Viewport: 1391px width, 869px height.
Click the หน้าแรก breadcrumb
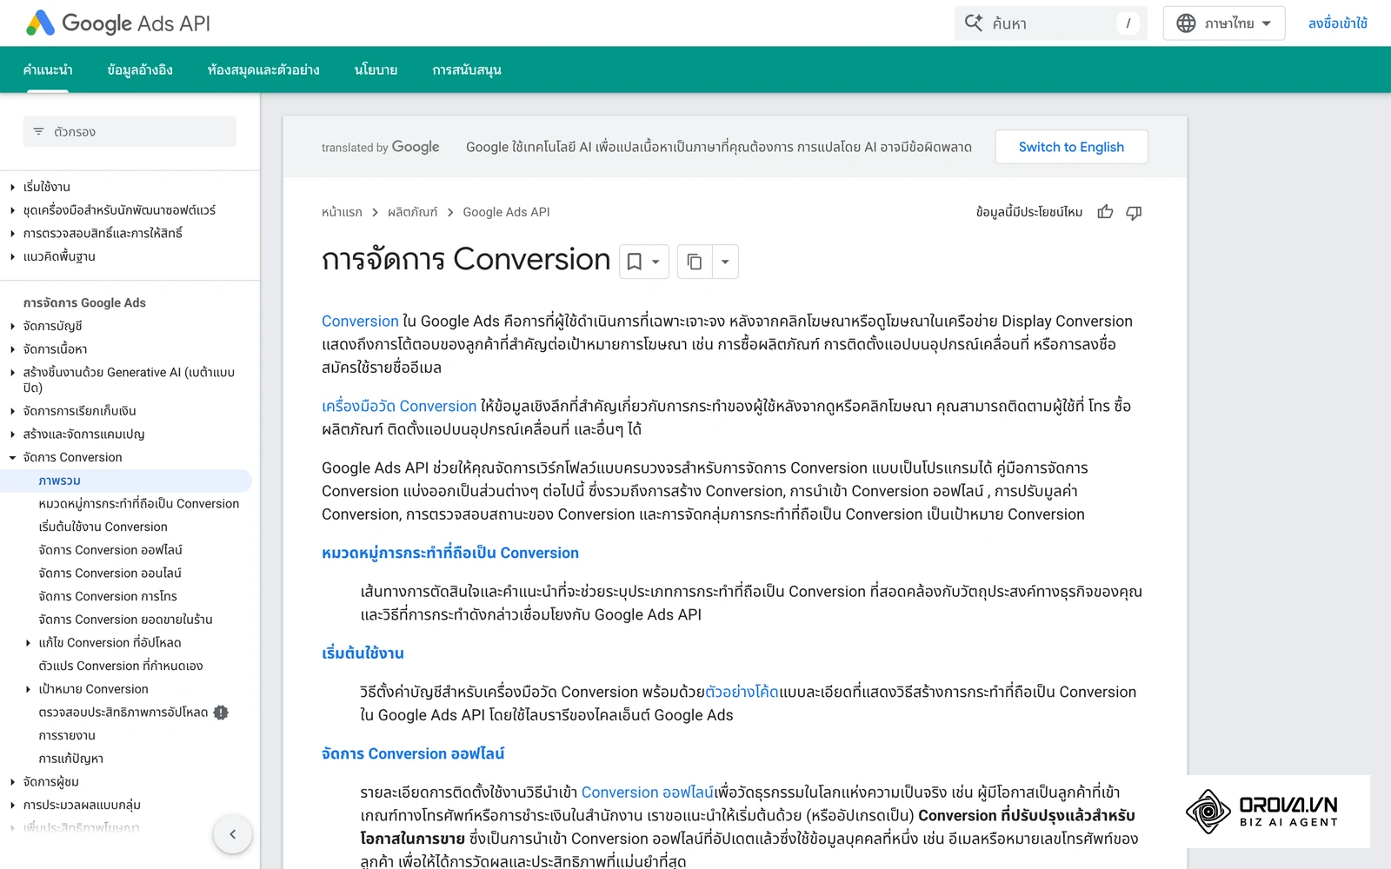342,212
